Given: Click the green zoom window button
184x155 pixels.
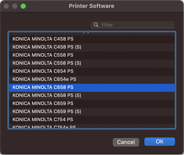Looking at the screenshot, I should [23, 6].
